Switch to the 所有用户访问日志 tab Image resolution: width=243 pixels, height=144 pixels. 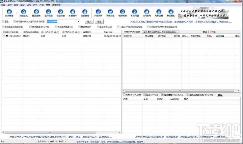[132, 32]
